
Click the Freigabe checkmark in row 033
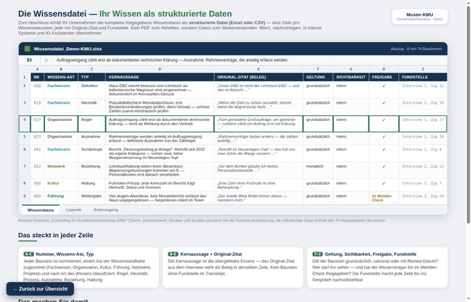tap(384, 137)
